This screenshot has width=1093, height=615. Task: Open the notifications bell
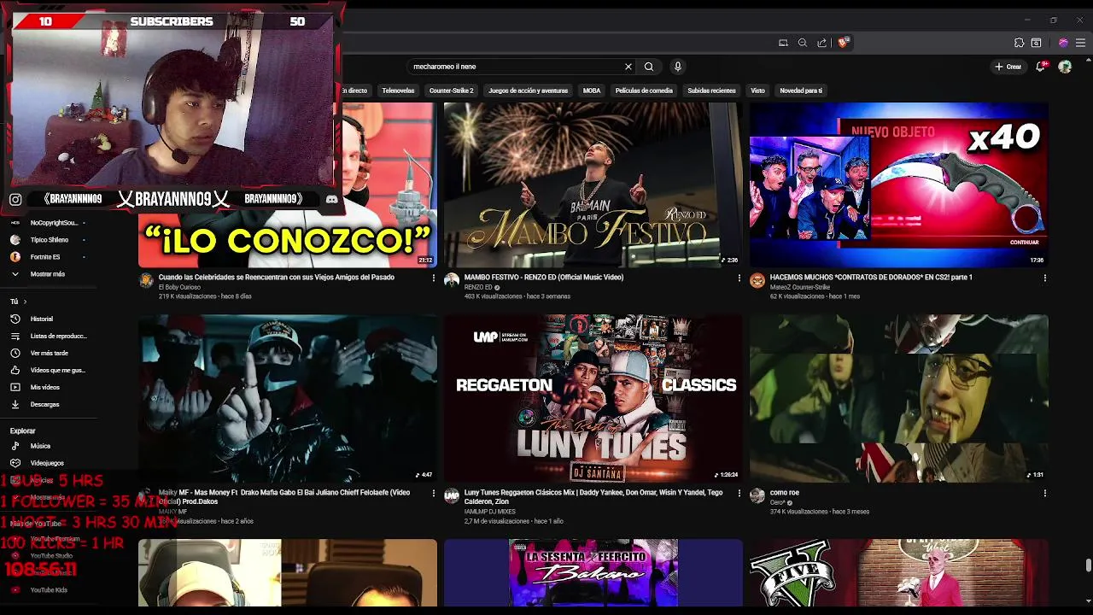[x=1040, y=67]
